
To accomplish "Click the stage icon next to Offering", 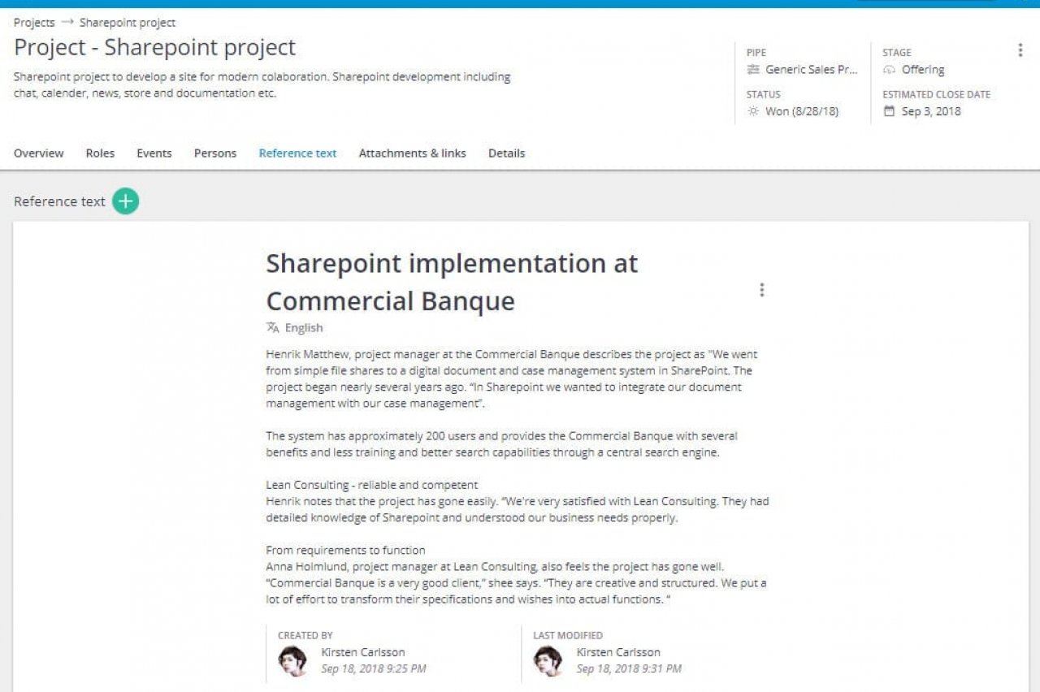I will pyautogui.click(x=889, y=70).
